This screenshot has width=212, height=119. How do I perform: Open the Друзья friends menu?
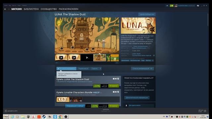[14, 6]
